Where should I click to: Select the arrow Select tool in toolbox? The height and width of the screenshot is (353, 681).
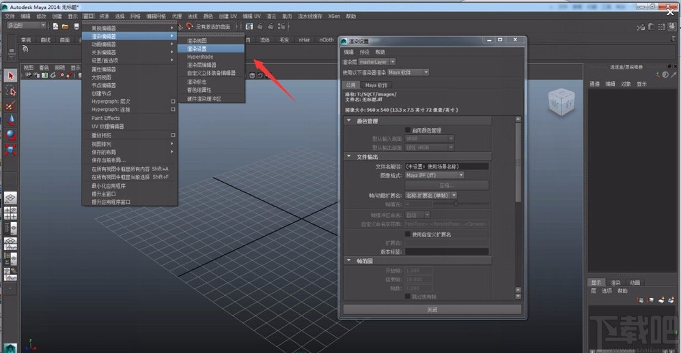pyautogui.click(x=10, y=76)
